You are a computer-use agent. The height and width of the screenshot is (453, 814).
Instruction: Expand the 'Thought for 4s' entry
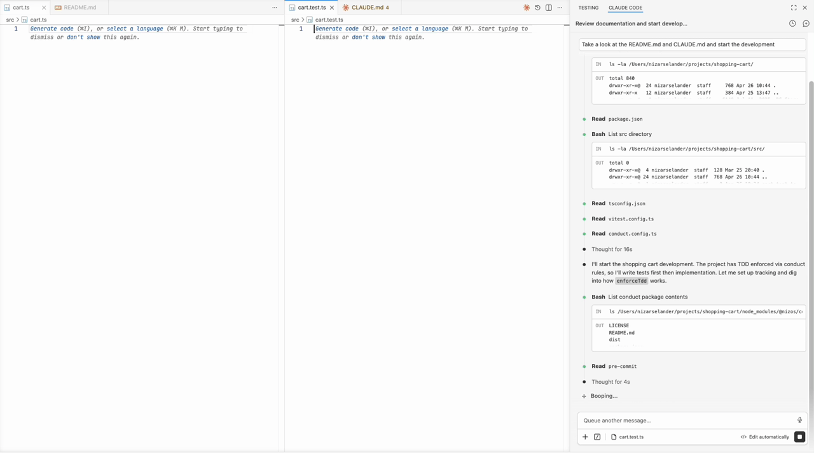point(610,382)
